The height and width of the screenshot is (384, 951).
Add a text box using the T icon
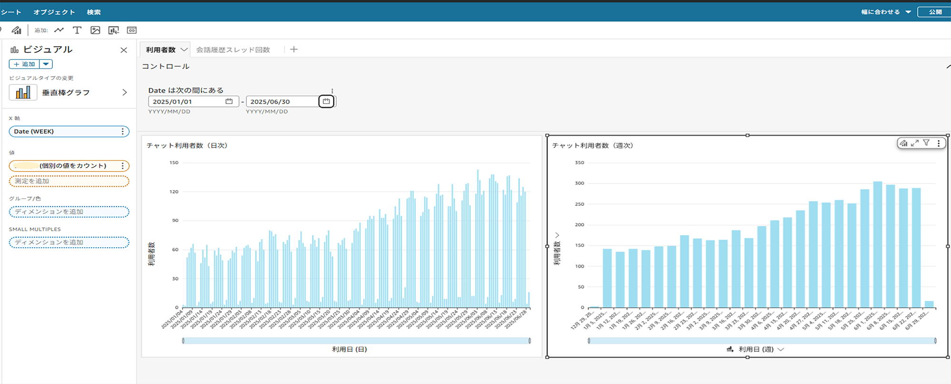tap(77, 30)
